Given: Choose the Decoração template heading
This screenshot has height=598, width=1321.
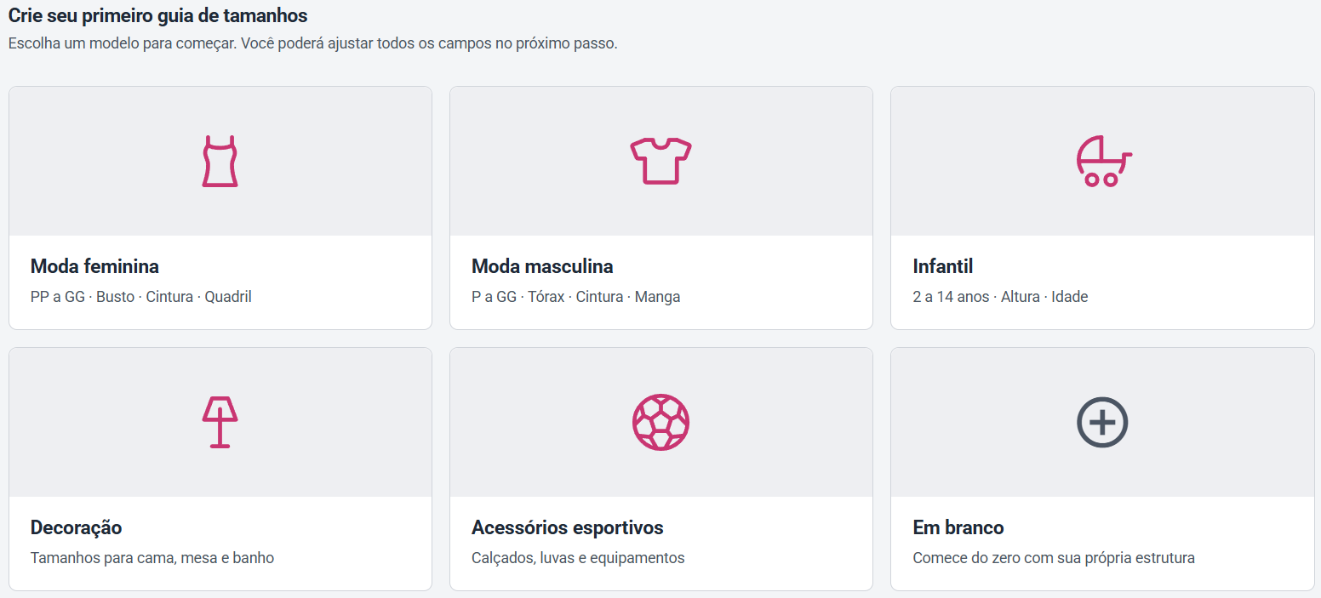Looking at the screenshot, I should point(77,527).
